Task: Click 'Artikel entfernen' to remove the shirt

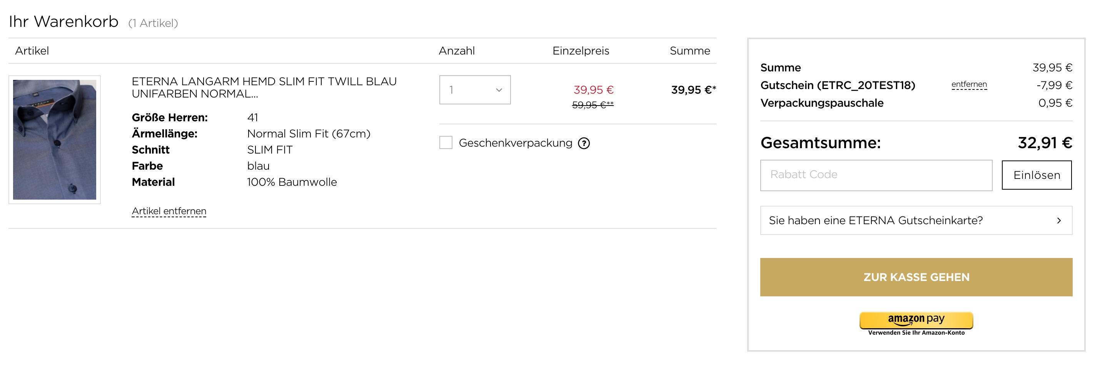Action: coord(169,211)
